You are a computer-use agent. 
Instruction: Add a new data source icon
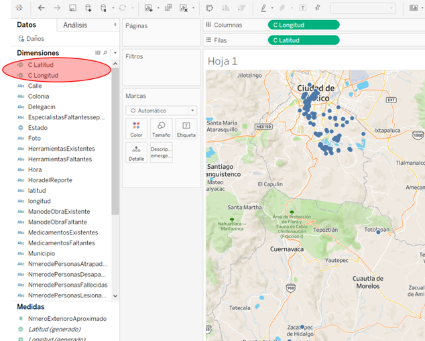tap(88, 8)
